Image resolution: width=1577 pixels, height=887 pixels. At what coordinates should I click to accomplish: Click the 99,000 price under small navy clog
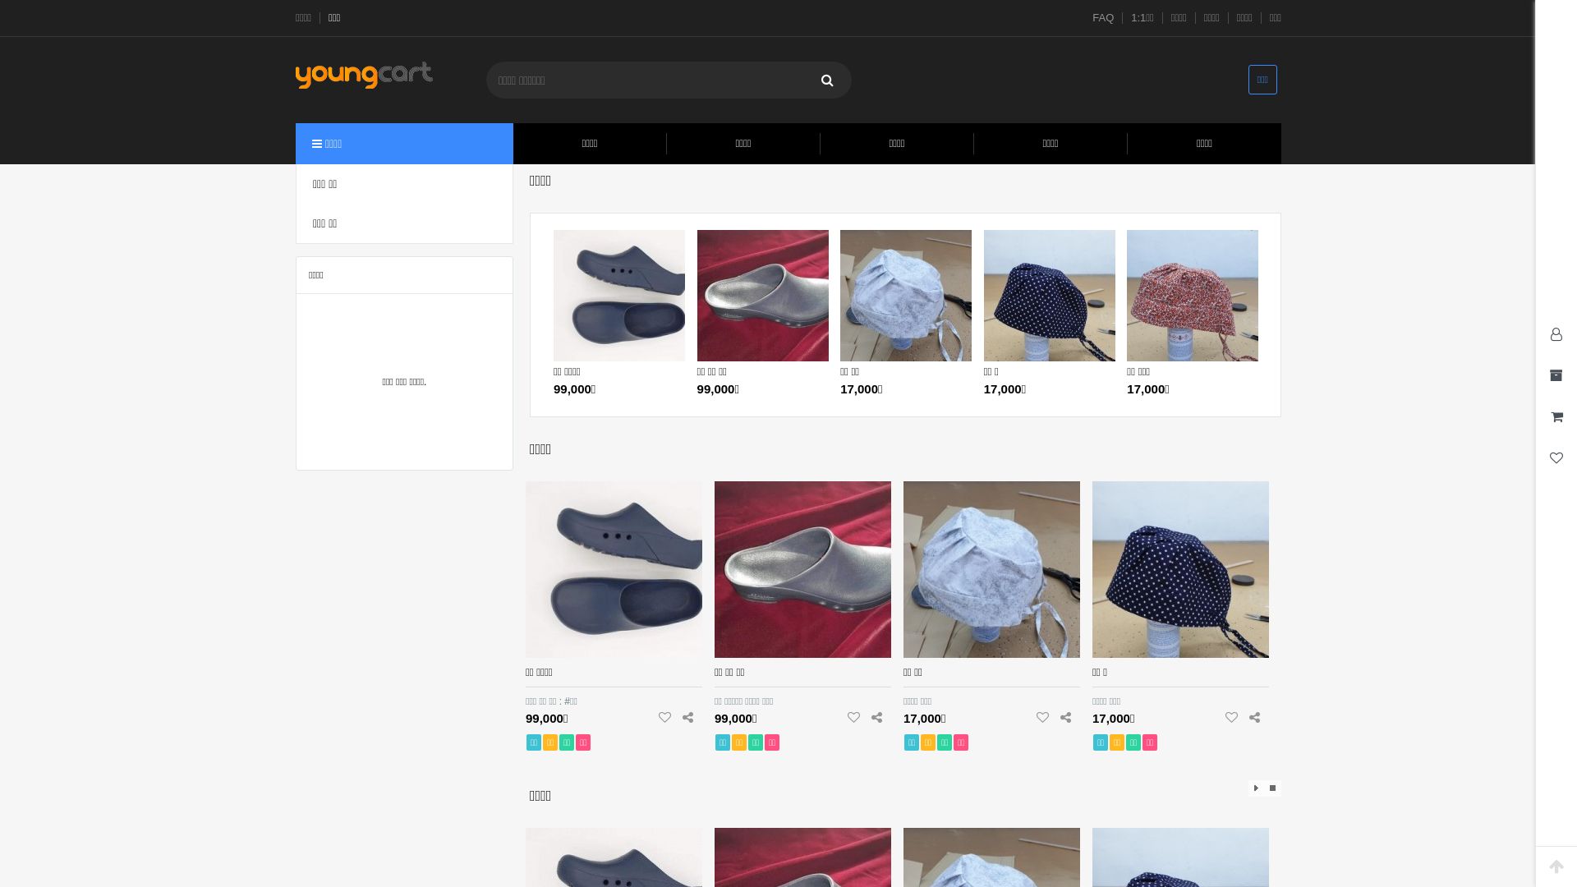pyautogui.click(x=575, y=389)
